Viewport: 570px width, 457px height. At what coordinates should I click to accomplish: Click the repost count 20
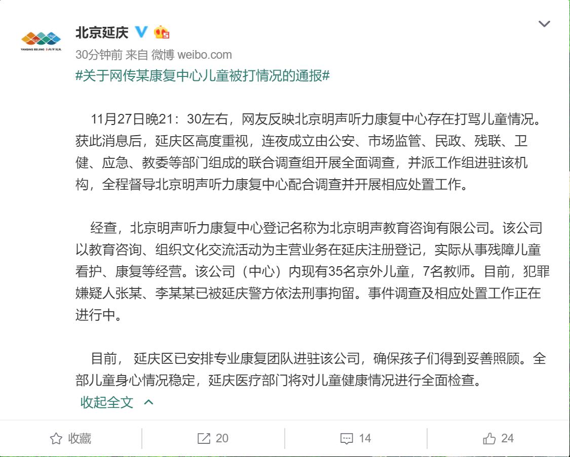[x=222, y=438]
